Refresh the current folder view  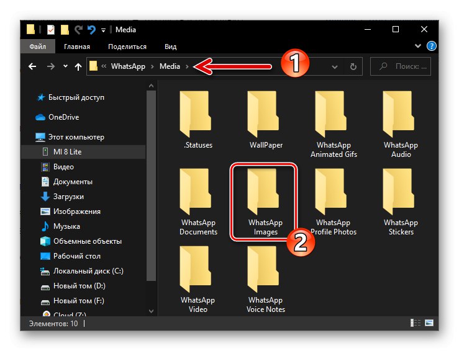point(353,67)
